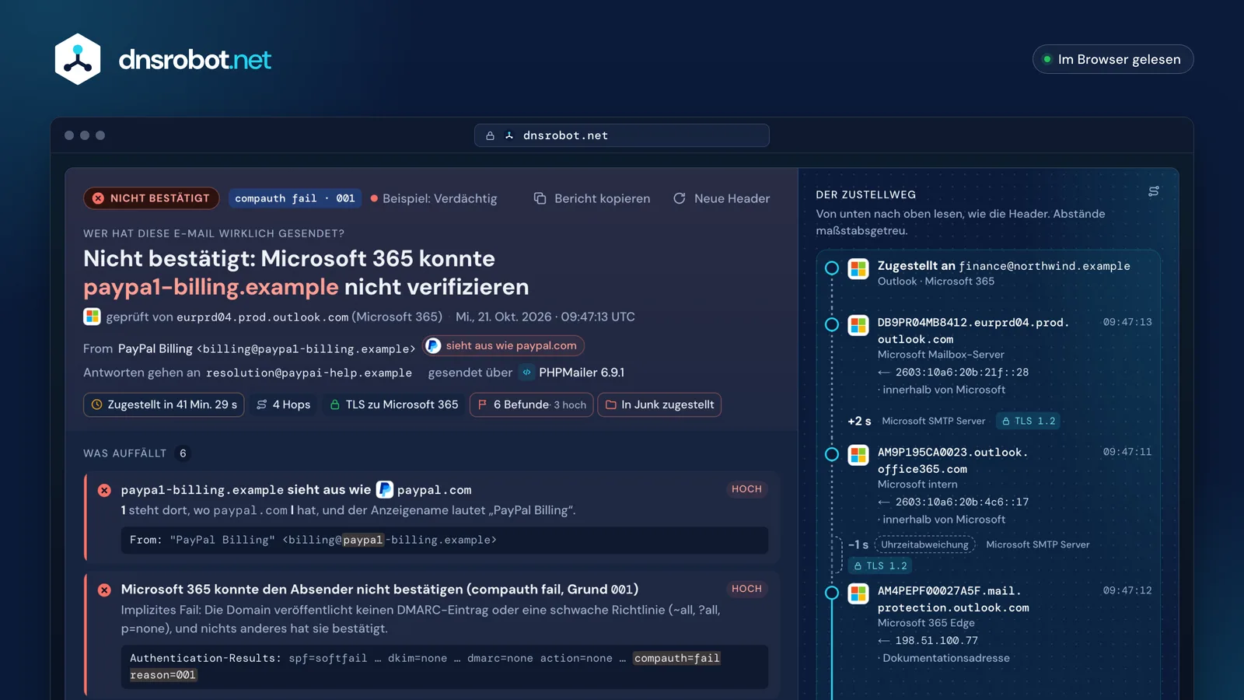Click the 6 Befunde 3 hoch chip
Viewport: 1244px width, 700px height.
(532, 404)
